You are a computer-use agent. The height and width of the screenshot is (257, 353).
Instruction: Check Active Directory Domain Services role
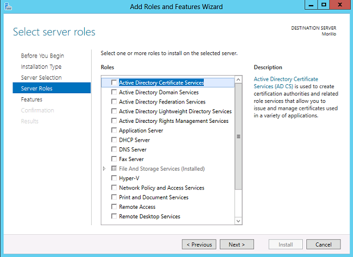coord(114,92)
